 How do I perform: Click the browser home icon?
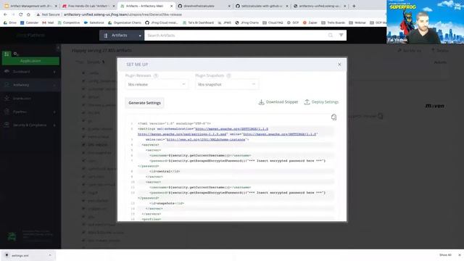coord(28,14)
